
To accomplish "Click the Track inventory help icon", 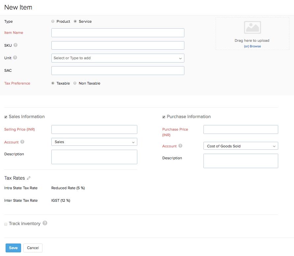I will (45, 223).
